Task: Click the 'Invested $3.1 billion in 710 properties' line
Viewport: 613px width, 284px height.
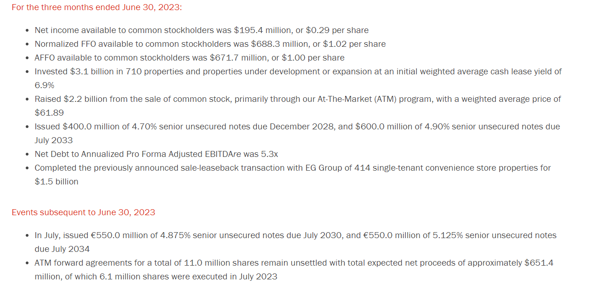Action: (298, 72)
